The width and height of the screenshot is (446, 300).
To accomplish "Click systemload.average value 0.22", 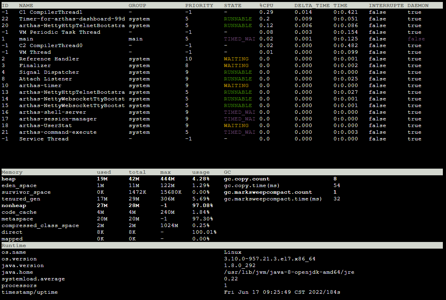I will click(231, 279).
